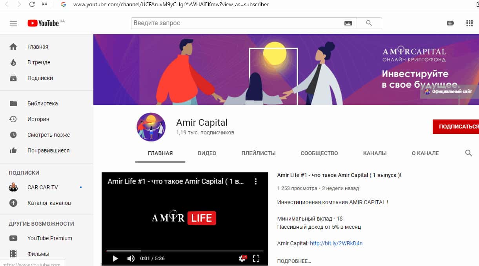Click the Amir Capital channel name

pos(202,123)
